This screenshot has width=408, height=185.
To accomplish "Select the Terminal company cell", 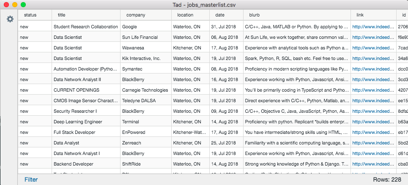I will tap(146, 122).
